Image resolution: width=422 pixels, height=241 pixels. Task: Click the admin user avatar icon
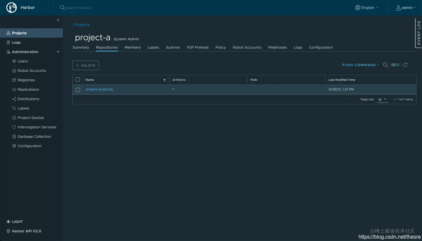pos(398,8)
